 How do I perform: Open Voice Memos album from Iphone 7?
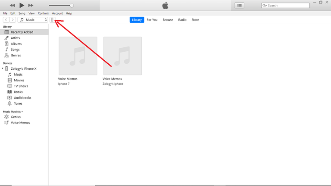tap(78, 56)
